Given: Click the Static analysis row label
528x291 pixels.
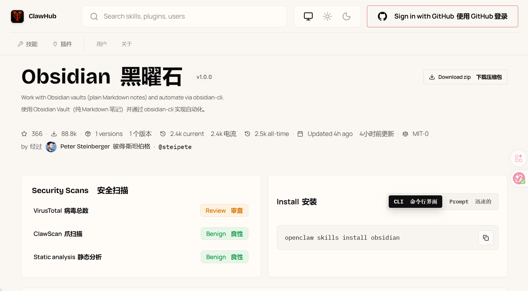Looking at the screenshot, I should [67, 257].
